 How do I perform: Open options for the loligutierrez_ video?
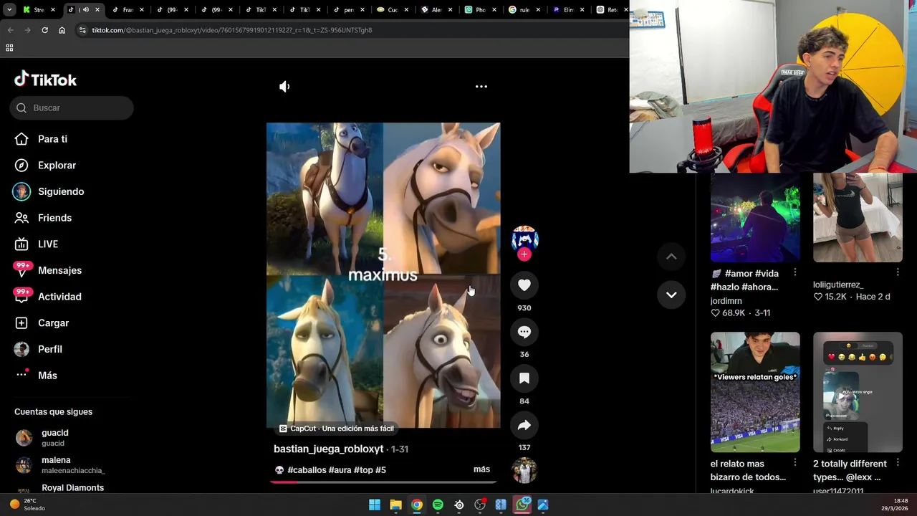[898, 272]
